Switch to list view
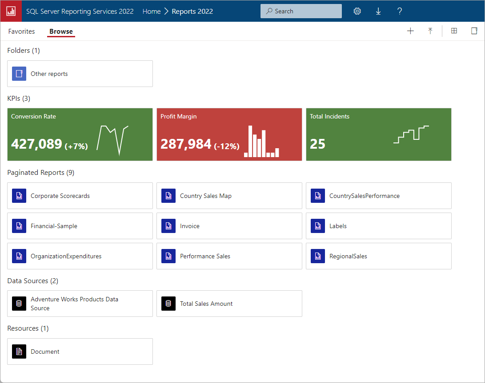485x383 pixels. coord(473,31)
